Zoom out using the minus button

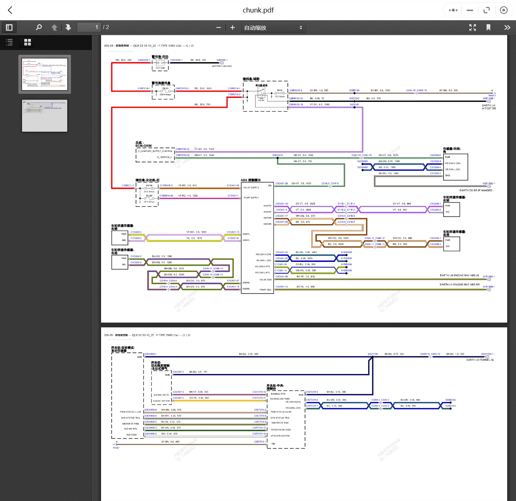[x=218, y=28]
